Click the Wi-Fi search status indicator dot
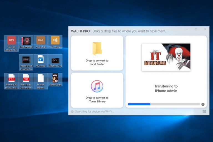This screenshot has height=142, width=213. click(72, 111)
